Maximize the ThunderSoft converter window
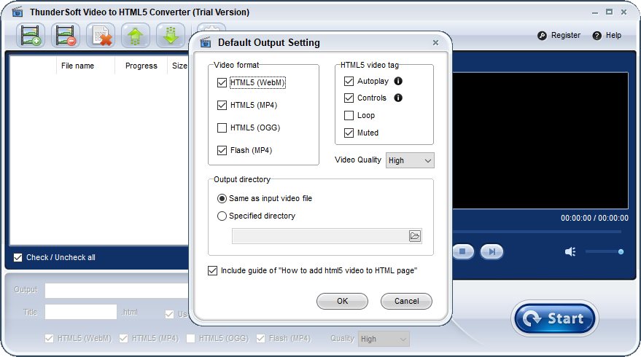Image resolution: width=641 pixels, height=357 pixels. [x=609, y=12]
